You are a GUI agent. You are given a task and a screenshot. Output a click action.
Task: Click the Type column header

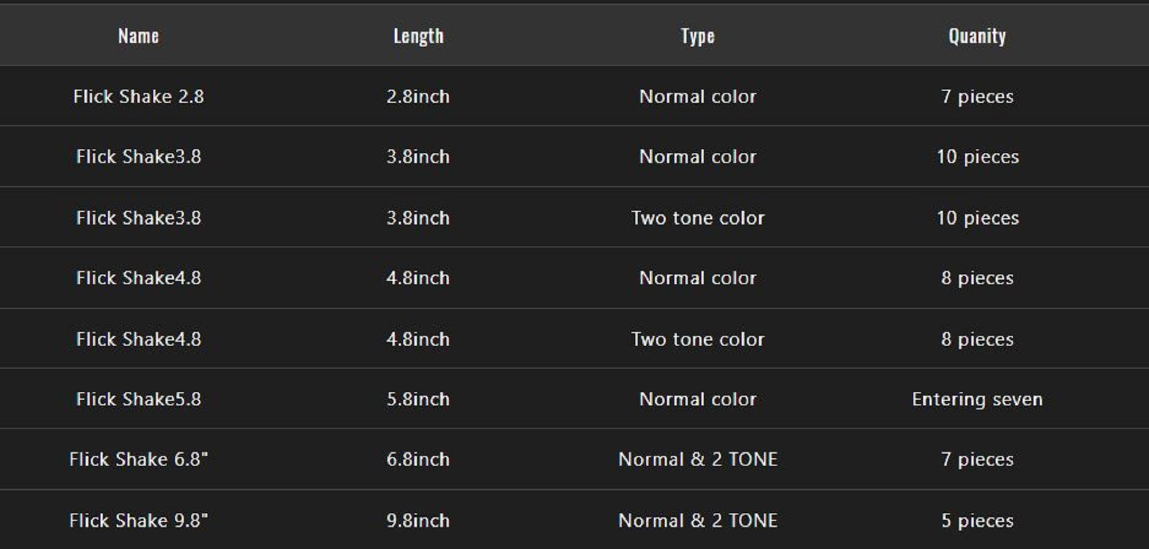(697, 36)
